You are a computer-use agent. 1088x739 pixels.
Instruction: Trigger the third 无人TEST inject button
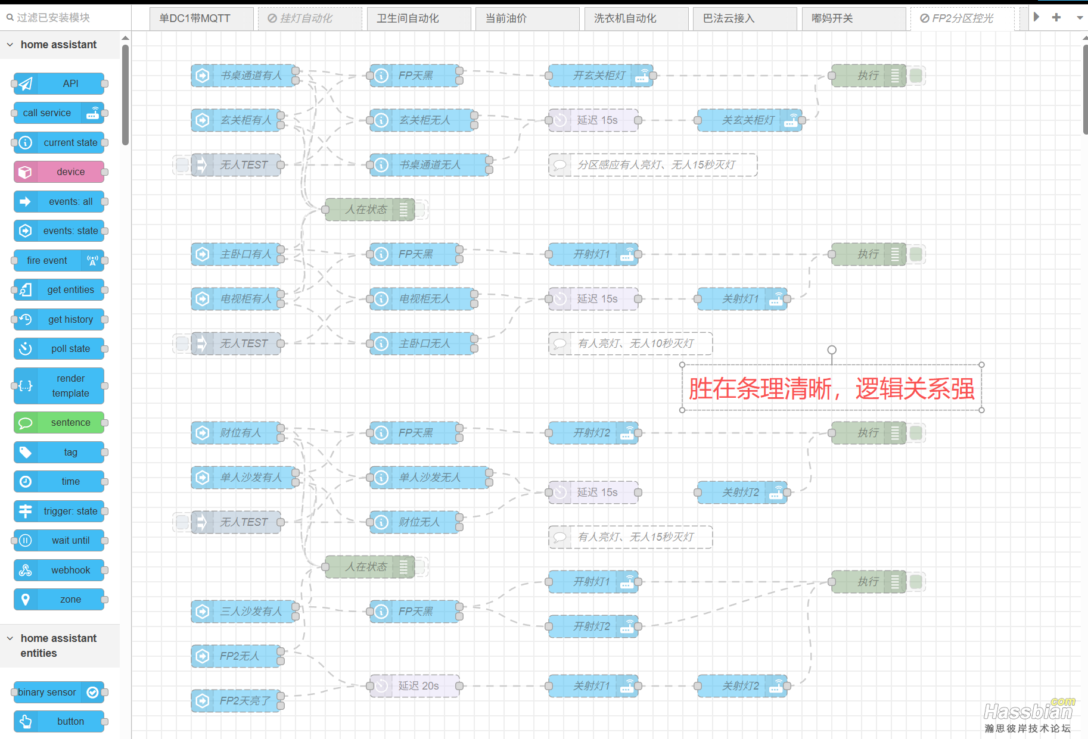point(182,522)
